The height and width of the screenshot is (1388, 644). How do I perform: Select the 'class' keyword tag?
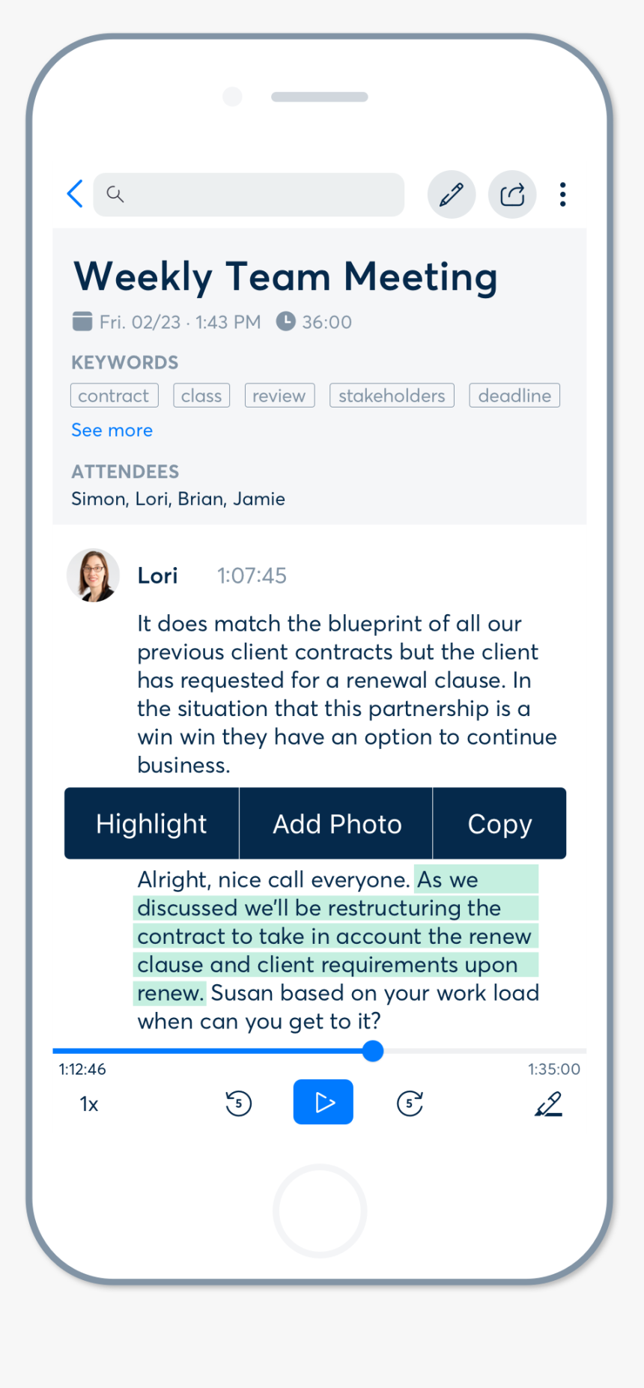coord(201,396)
